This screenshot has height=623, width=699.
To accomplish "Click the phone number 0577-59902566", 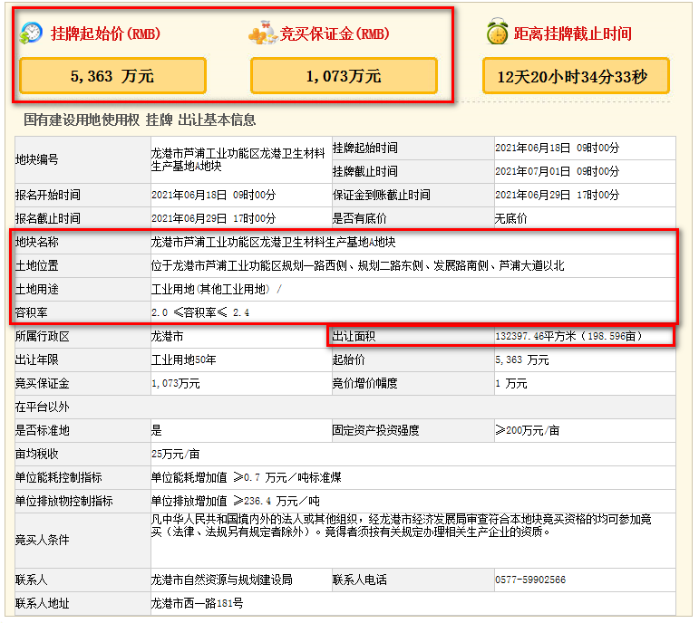I will [x=530, y=580].
